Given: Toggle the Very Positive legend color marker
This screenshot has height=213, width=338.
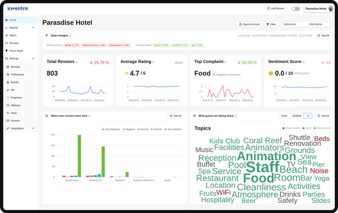Looking at the screenshot, I should pos(166,129).
